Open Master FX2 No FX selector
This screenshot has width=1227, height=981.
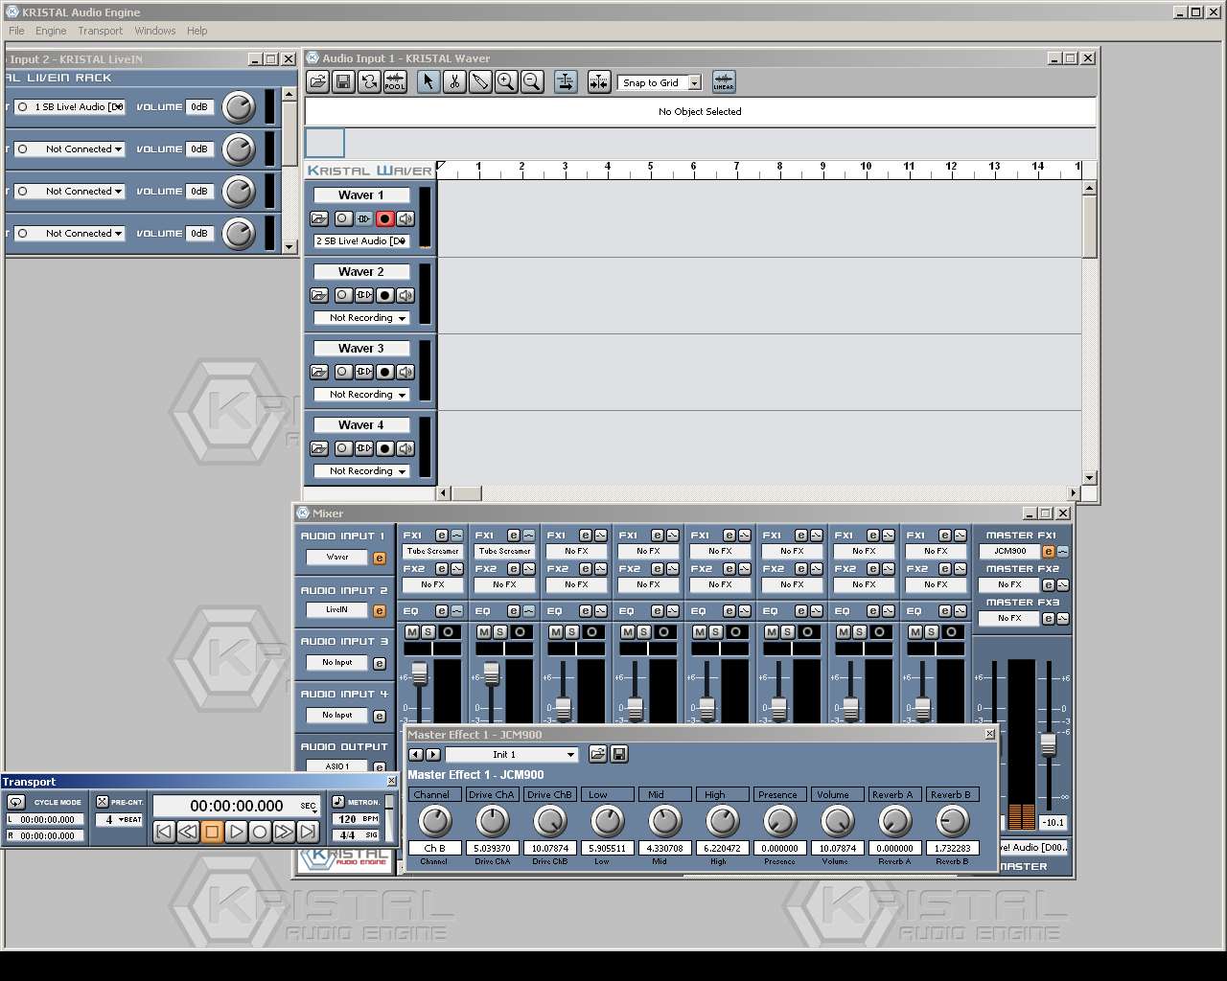click(1009, 584)
